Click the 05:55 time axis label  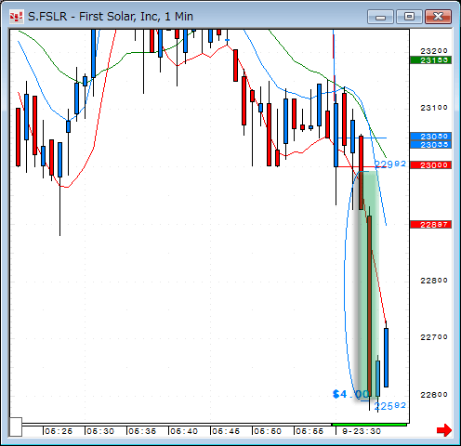310,431
